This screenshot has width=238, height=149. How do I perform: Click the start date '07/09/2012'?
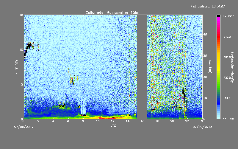tap(24, 127)
